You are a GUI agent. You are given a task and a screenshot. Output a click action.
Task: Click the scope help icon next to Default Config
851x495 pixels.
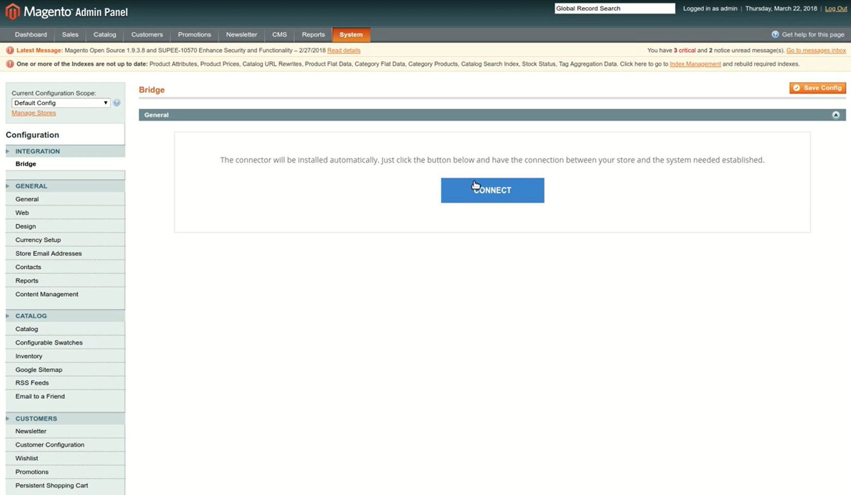[x=117, y=103]
